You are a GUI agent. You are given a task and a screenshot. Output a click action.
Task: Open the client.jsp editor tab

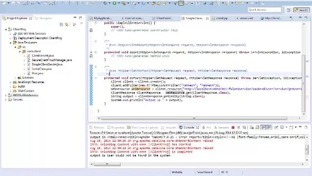point(220,18)
